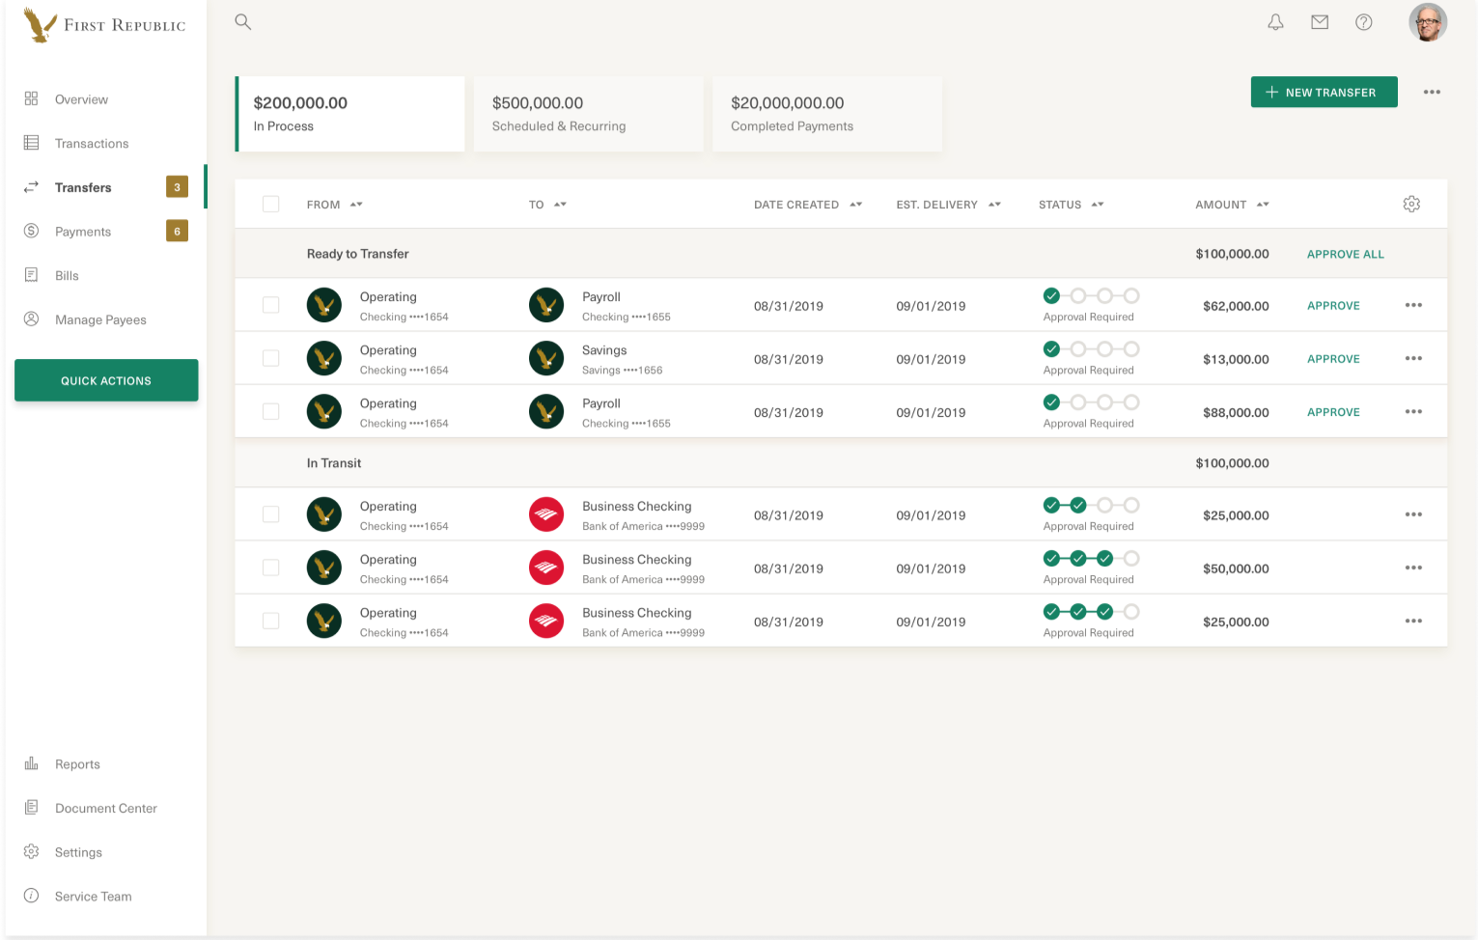
Task: Click the approval progress tracker for the $88,000.00 transfer
Action: (1091, 402)
